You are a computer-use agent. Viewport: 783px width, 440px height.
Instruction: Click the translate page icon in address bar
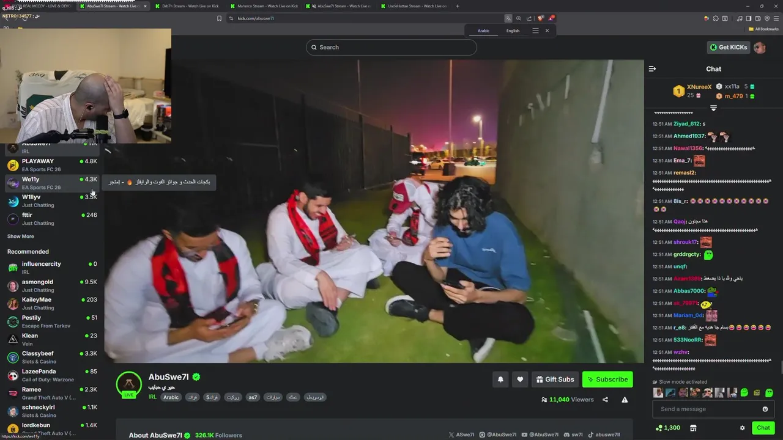coord(508,18)
